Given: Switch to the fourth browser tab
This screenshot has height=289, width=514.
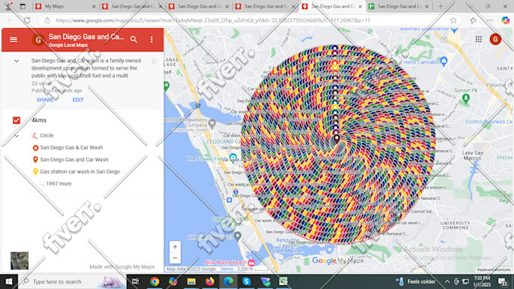Looking at the screenshot, I should pos(265,6).
